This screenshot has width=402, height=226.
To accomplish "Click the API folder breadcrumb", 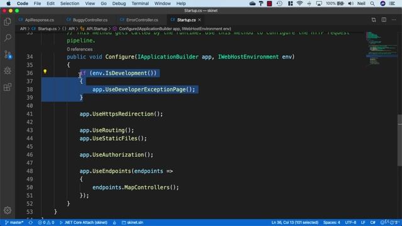I will [23, 29].
